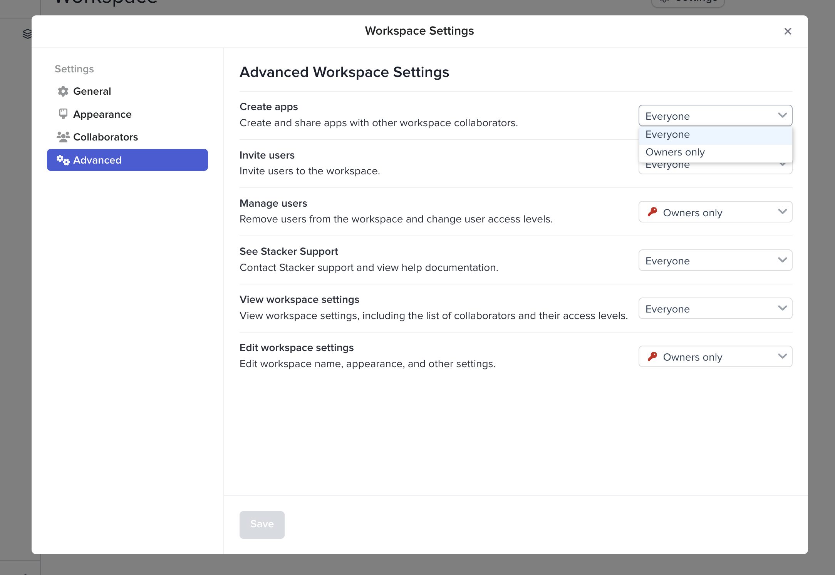
Task: Open the Appearance settings section
Action: [x=102, y=114]
